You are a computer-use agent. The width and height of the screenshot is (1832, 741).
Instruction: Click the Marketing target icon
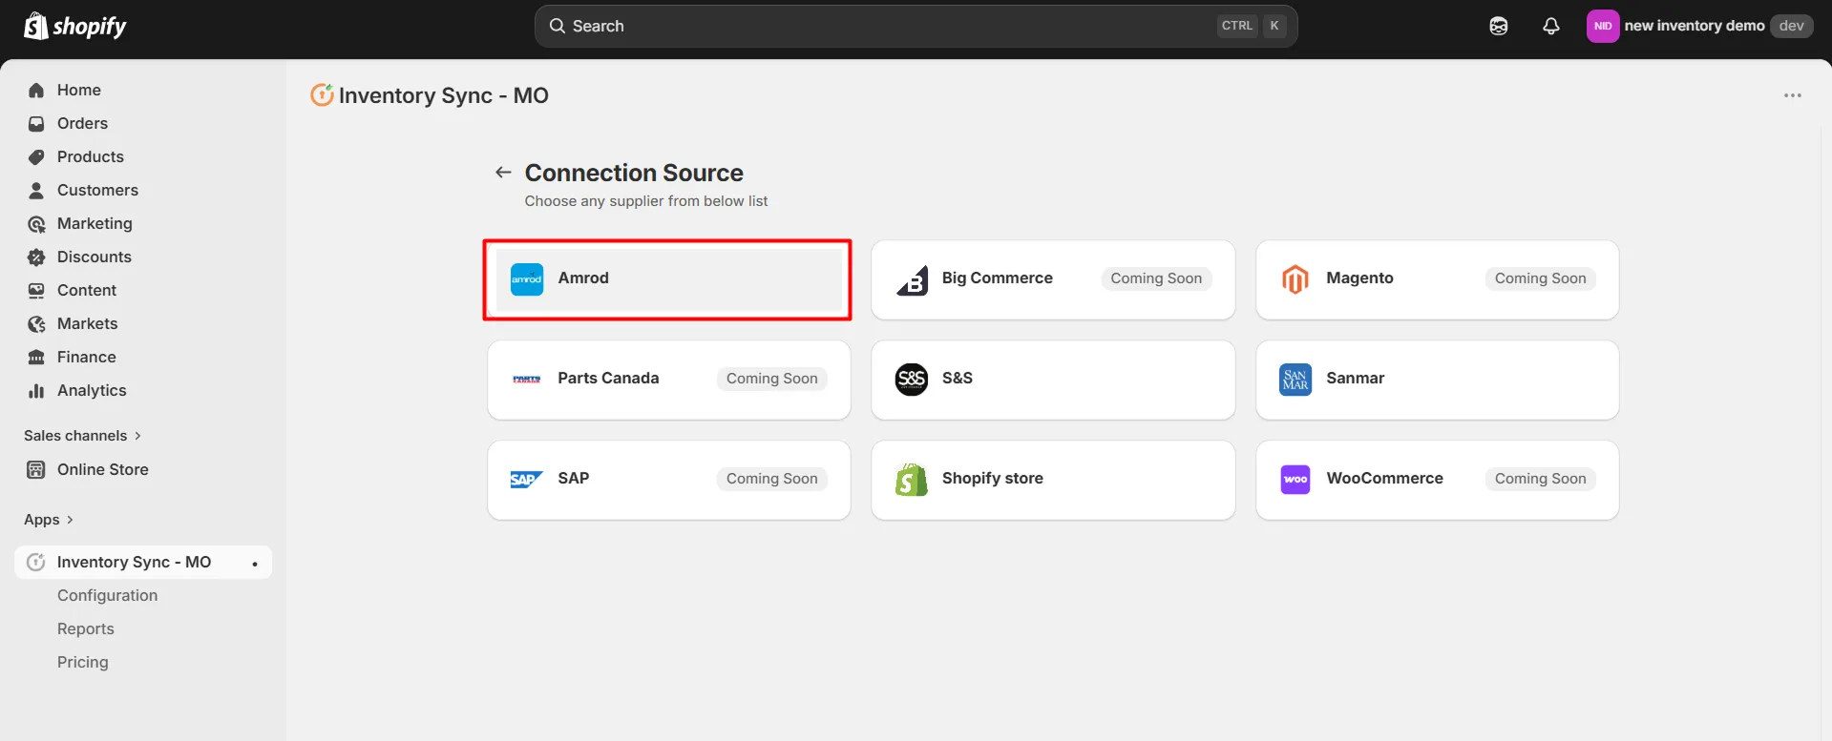(x=36, y=223)
